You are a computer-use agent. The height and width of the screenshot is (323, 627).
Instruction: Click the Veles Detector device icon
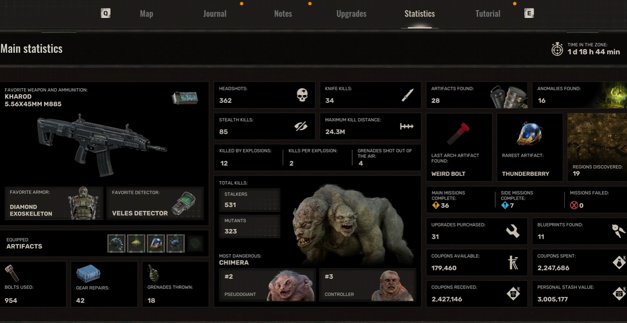point(184,204)
